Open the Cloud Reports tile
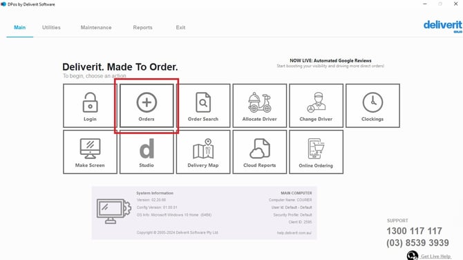Image resolution: width=463 pixels, height=260 pixels. click(260, 152)
